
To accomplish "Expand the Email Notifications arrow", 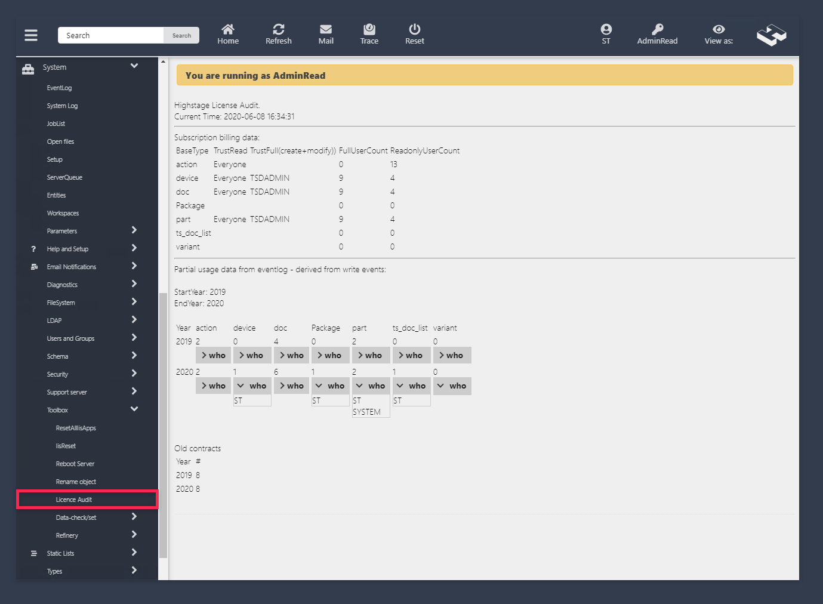I will tap(134, 266).
